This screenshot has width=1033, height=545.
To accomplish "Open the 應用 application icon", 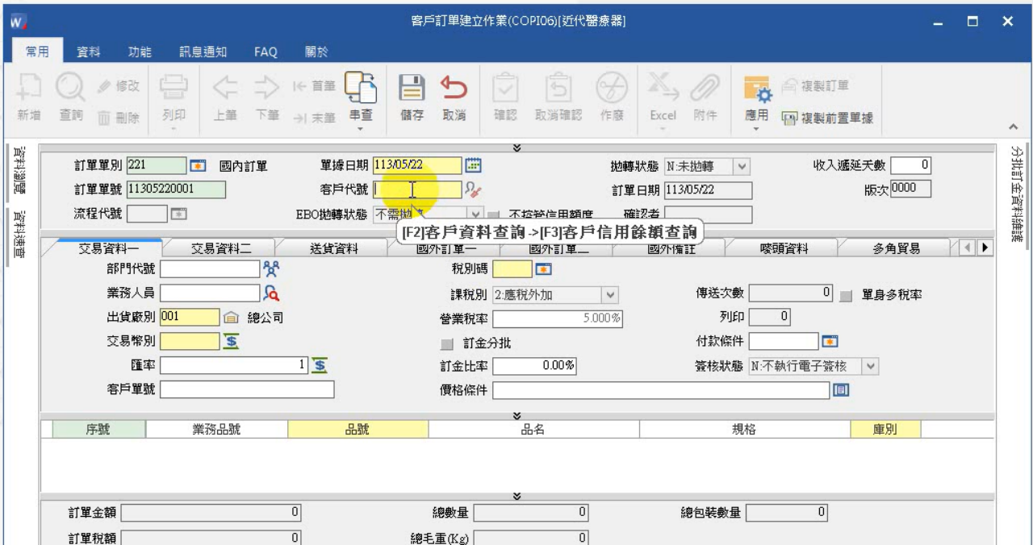I will click(x=756, y=89).
